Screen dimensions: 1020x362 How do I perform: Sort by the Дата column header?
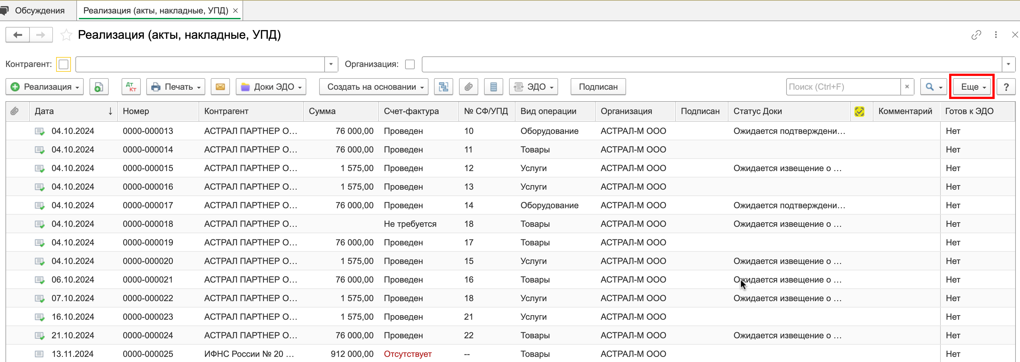pyautogui.click(x=73, y=111)
